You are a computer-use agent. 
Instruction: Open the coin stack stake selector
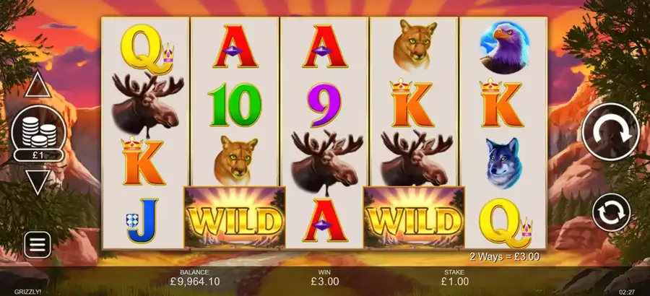click(x=38, y=129)
